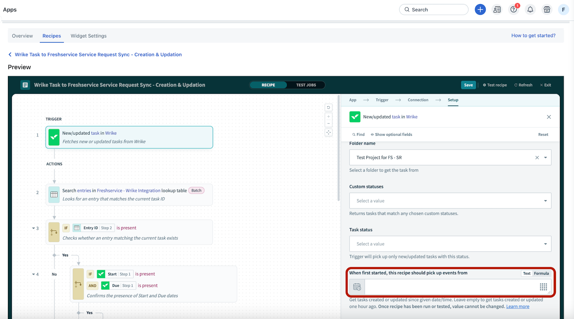The width and height of the screenshot is (574, 319).
Task: Select the Setup step tab
Action: coord(453,100)
